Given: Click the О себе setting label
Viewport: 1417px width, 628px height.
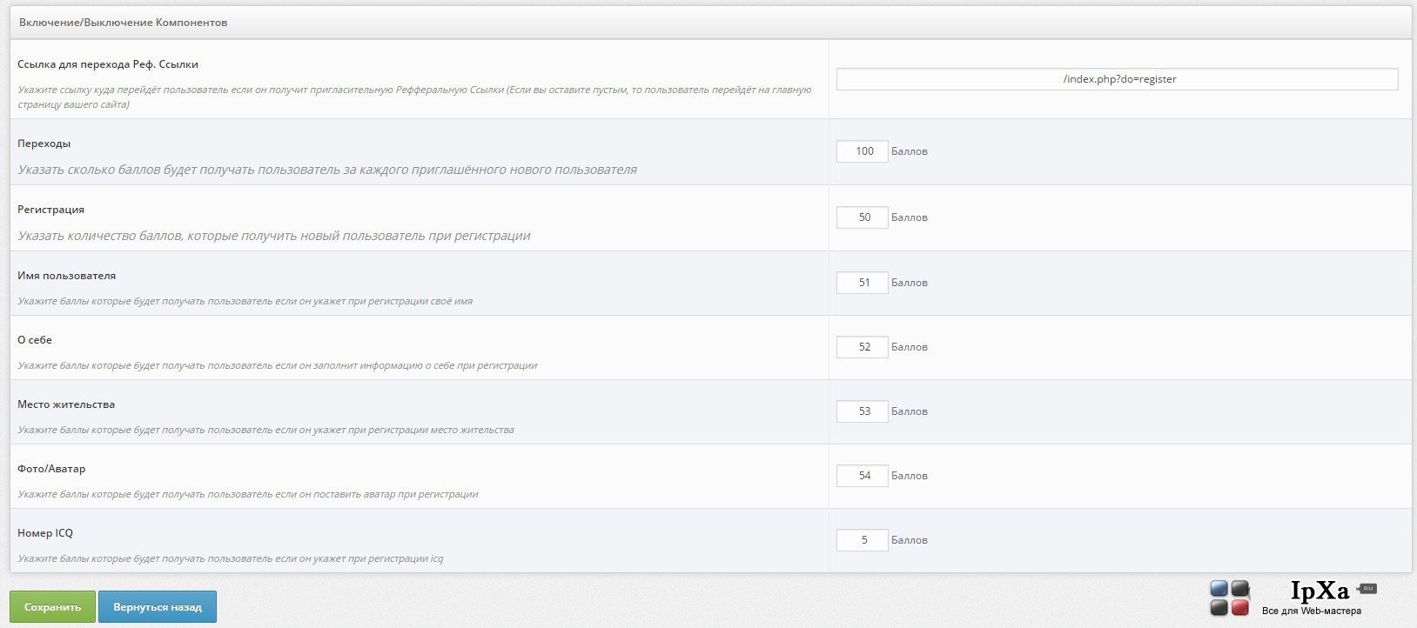Looking at the screenshot, I should pos(35,340).
